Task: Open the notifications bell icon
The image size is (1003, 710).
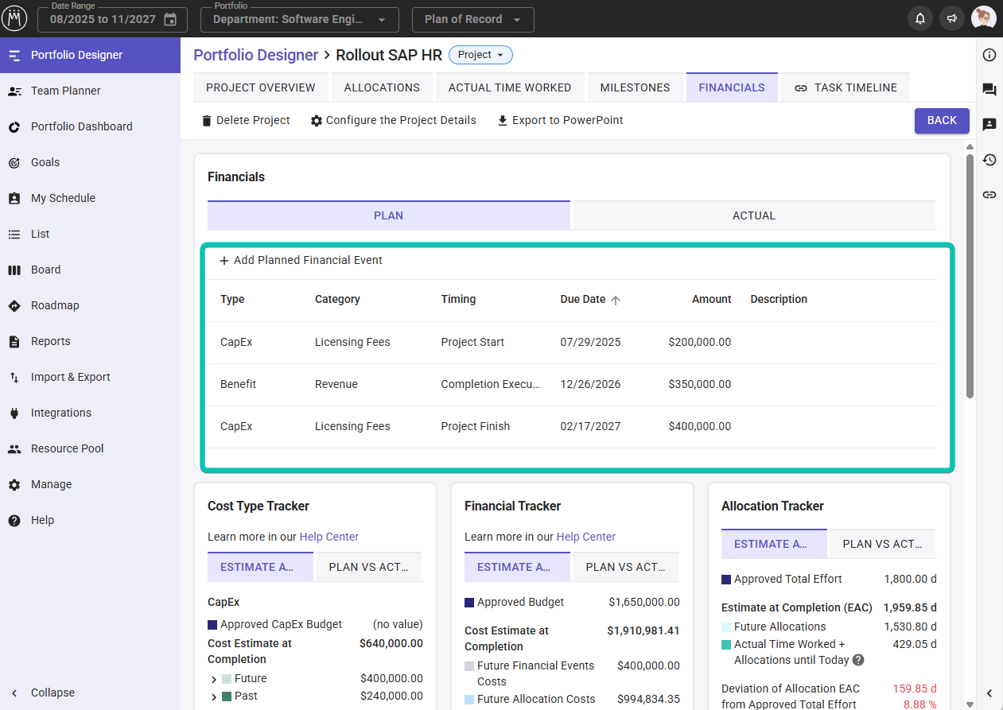Action: 920,19
